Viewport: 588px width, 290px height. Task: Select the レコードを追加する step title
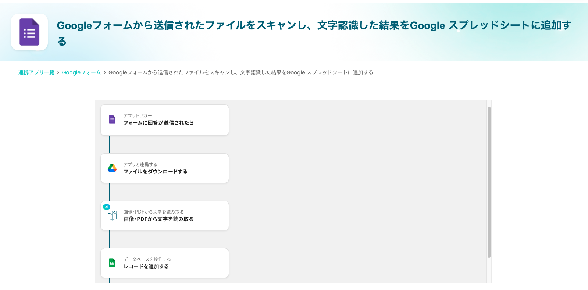pyautogui.click(x=146, y=266)
